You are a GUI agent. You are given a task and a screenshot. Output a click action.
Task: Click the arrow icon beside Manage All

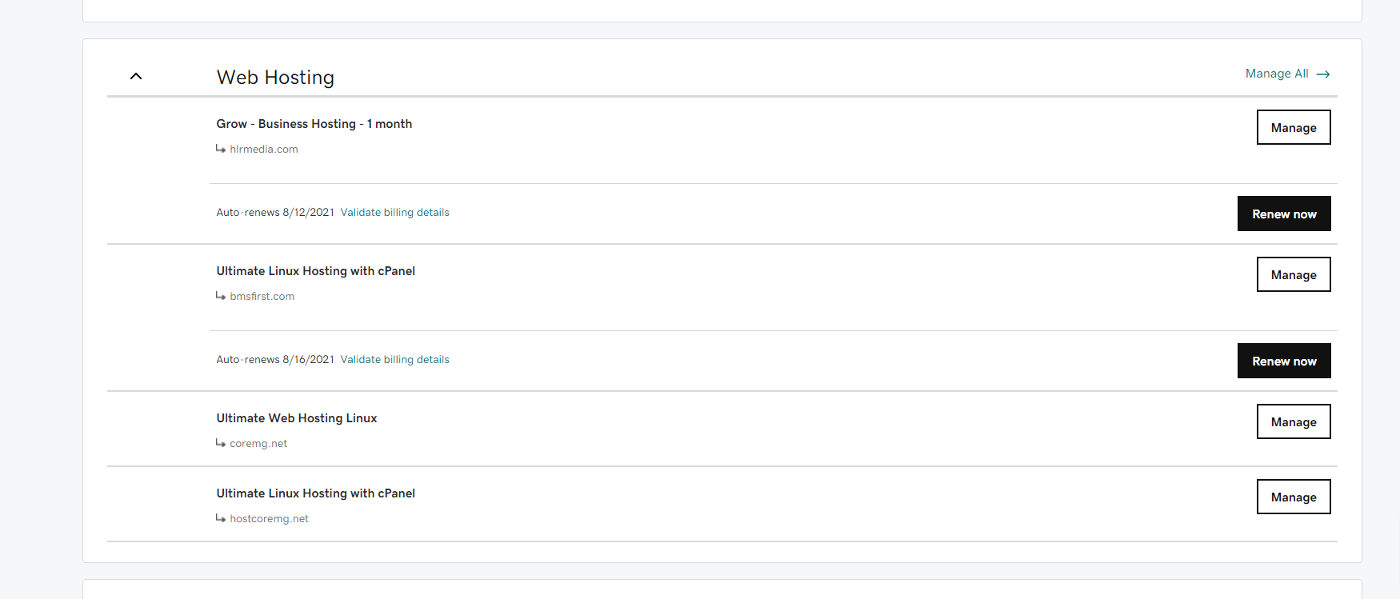click(1323, 74)
